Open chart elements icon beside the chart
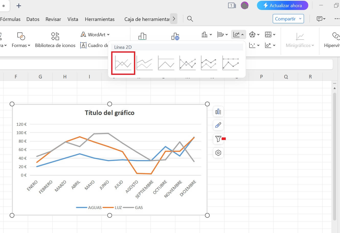This screenshot has width=340, height=233. point(218,111)
